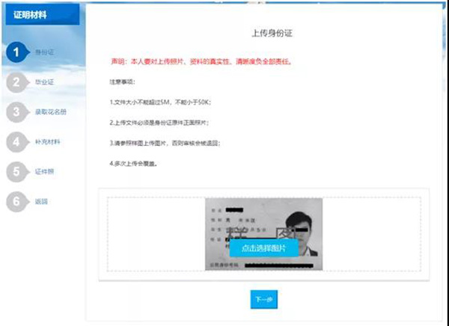The image size is (449, 326).
Task: Click the step 3 circle icon
Action: (16, 112)
